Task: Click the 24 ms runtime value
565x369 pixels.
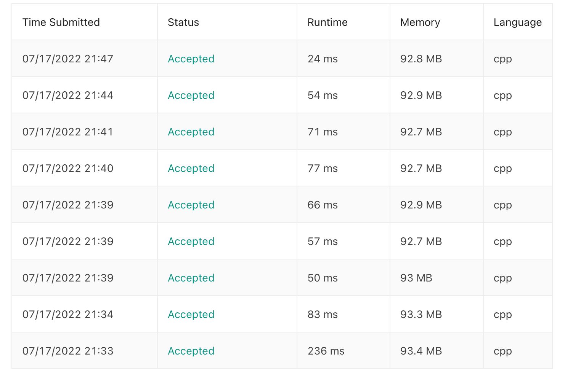Action: [322, 59]
